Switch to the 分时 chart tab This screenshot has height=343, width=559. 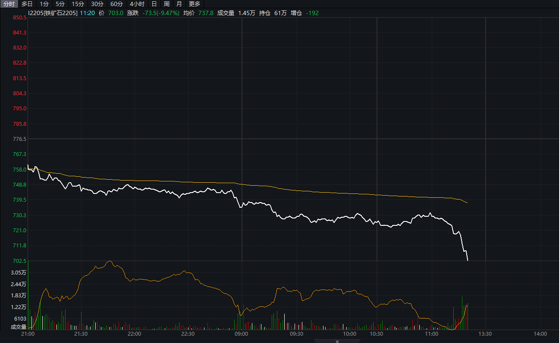point(9,4)
